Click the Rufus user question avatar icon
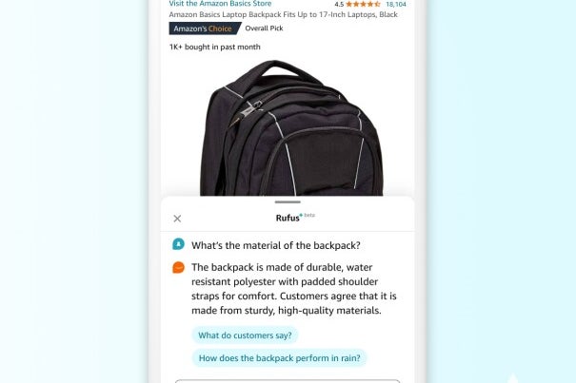Screen dimensions: 576x383 click(178, 244)
